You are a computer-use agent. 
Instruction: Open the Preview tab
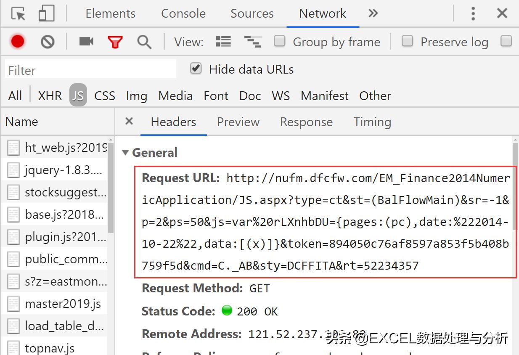[238, 122]
